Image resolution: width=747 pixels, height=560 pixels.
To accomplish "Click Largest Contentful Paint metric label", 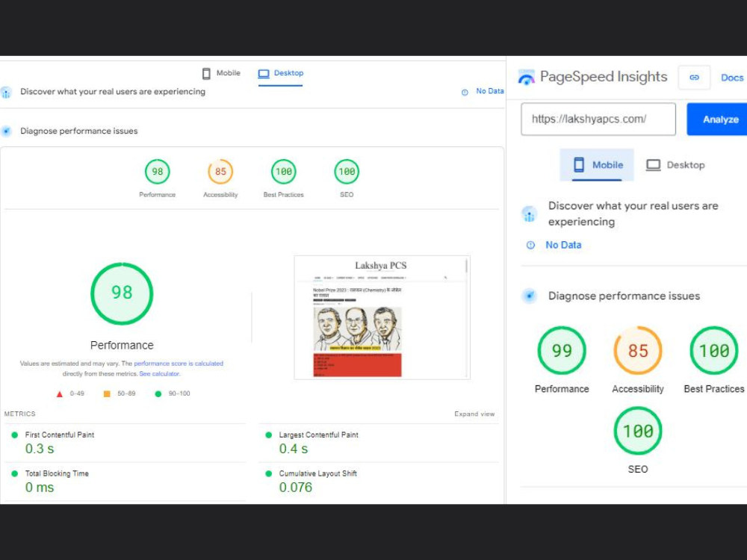I will (x=319, y=435).
